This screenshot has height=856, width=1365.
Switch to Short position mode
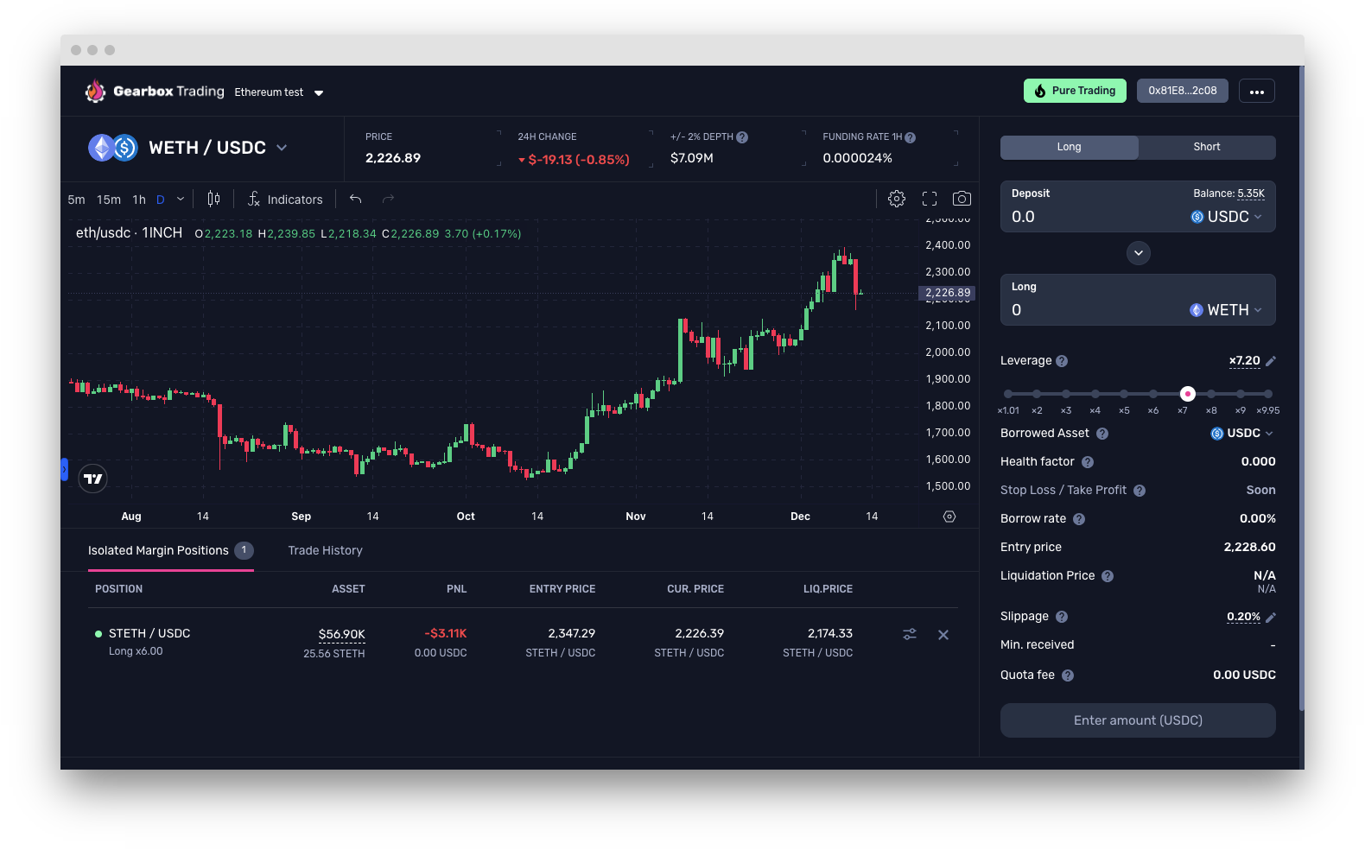(x=1206, y=147)
